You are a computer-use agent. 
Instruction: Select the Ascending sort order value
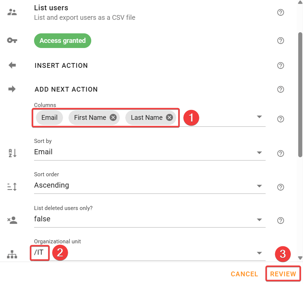tap(52, 185)
